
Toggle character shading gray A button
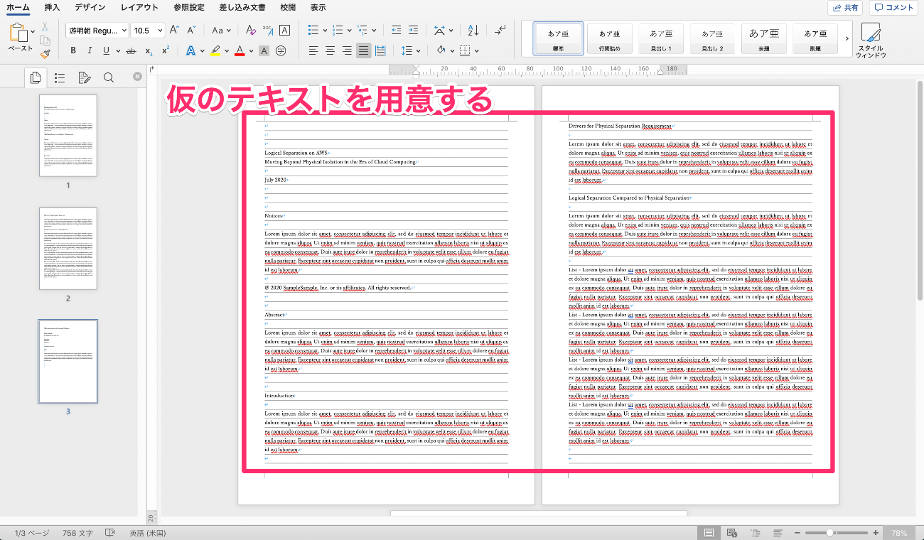point(264,50)
